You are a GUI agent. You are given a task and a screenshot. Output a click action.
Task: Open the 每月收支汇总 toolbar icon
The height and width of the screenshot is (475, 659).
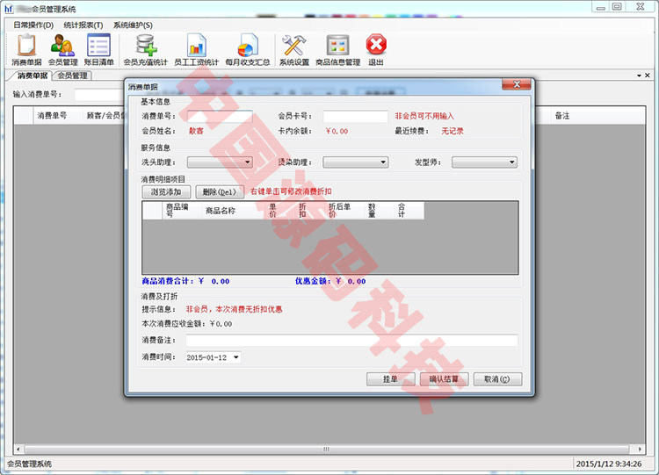click(248, 50)
